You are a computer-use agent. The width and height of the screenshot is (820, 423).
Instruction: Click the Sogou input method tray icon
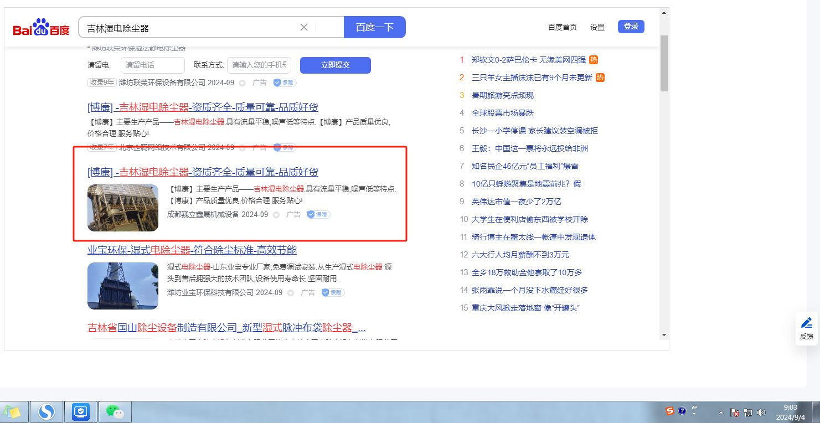pyautogui.click(x=670, y=411)
